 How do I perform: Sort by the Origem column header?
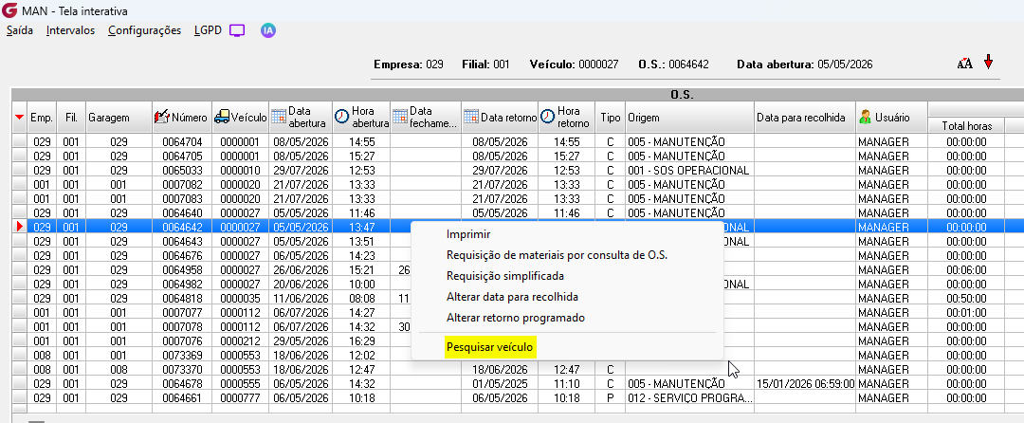tap(689, 118)
